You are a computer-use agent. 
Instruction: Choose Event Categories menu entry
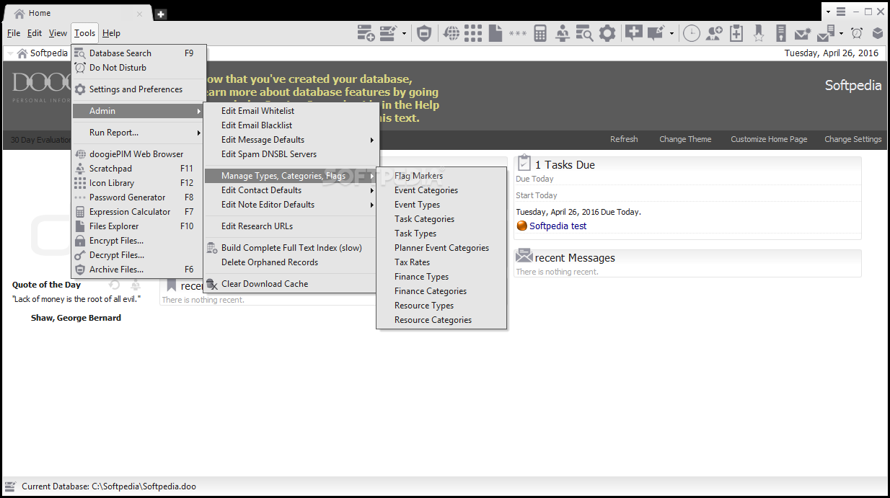pos(441,190)
